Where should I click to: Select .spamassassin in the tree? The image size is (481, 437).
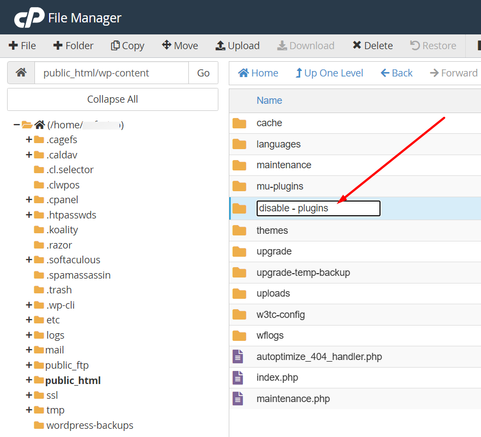[x=79, y=275]
